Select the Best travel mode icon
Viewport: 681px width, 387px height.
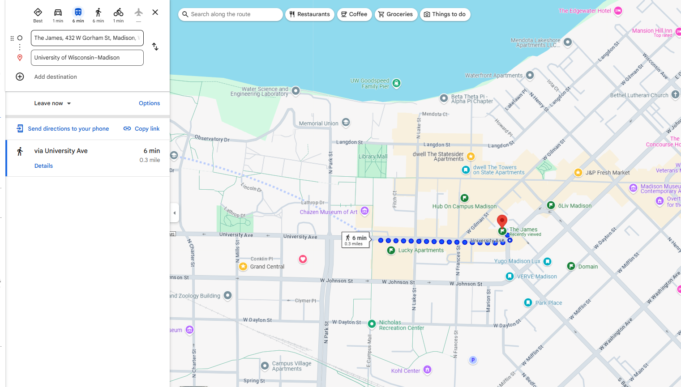click(38, 14)
